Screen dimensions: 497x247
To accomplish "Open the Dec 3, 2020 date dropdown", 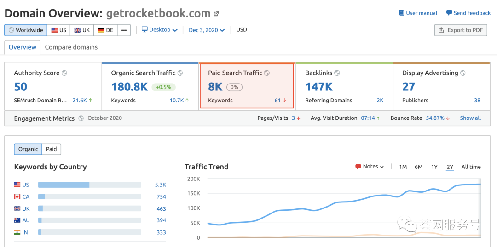I will tap(207, 30).
